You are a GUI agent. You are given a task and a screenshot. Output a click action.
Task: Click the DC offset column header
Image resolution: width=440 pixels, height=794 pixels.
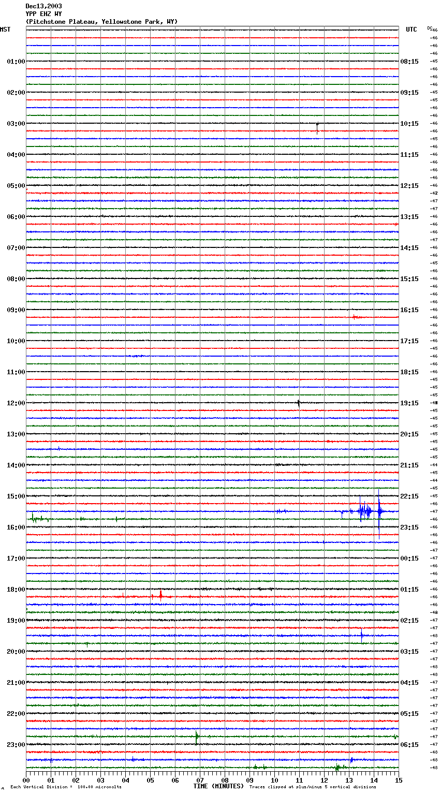tap(430, 28)
